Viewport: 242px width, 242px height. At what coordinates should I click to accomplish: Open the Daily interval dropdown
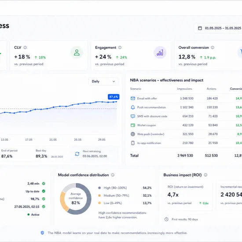pyautogui.click(x=103, y=81)
